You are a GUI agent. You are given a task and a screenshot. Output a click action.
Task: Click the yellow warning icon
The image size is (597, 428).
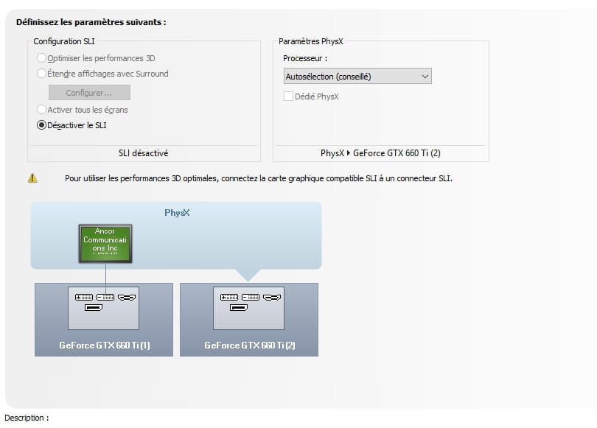pyautogui.click(x=32, y=178)
